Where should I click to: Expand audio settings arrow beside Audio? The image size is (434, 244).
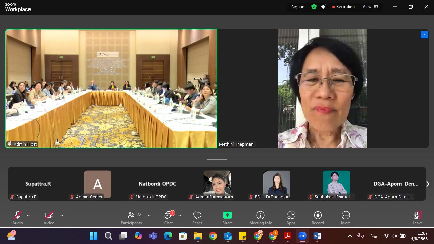pos(28,215)
